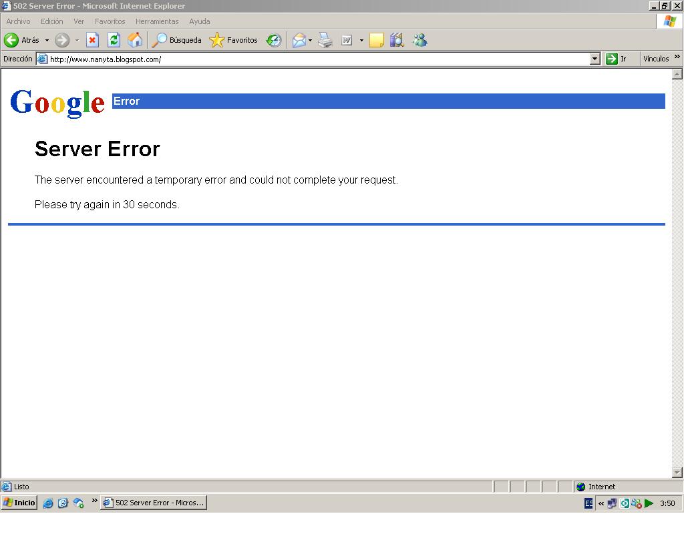The width and height of the screenshot is (684, 534).
Task: Click the yellow note Discuss icon
Action: coord(377,40)
